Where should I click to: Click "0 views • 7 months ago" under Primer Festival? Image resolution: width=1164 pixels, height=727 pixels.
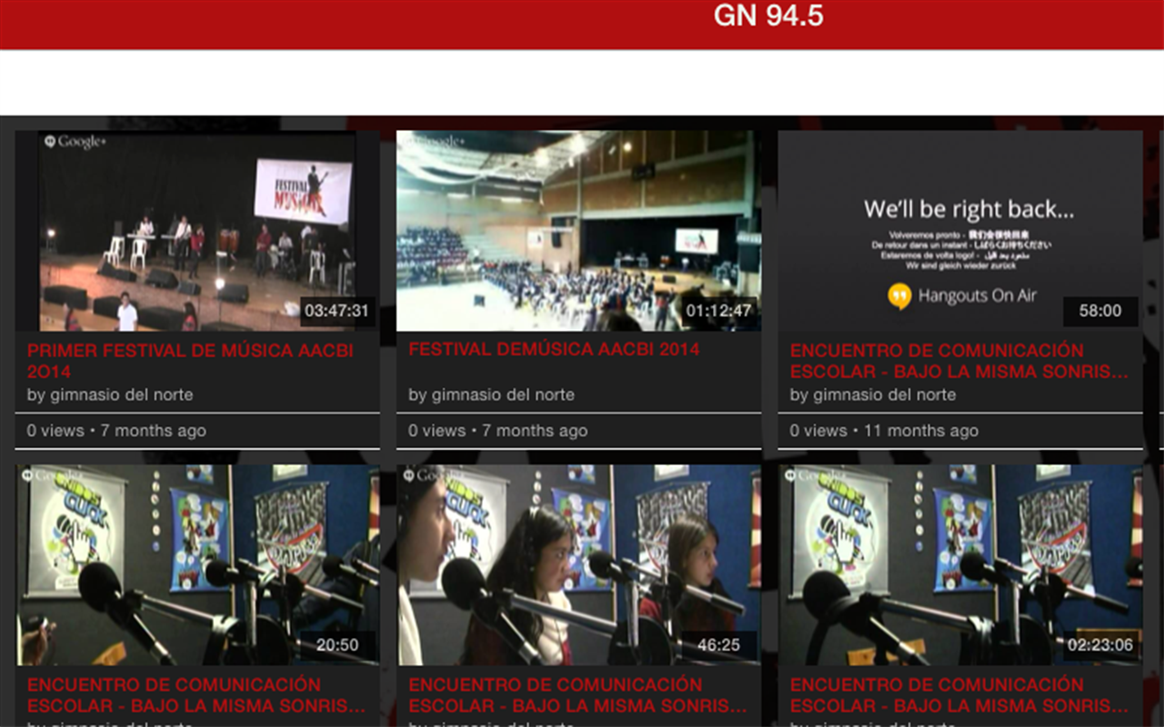(x=116, y=431)
